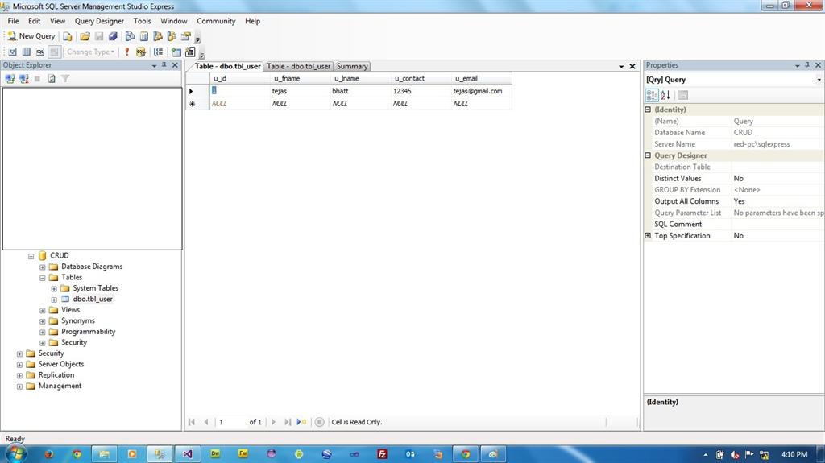The image size is (825, 463).
Task: Open Template Explorer from the toolbar
Action: click(x=172, y=36)
